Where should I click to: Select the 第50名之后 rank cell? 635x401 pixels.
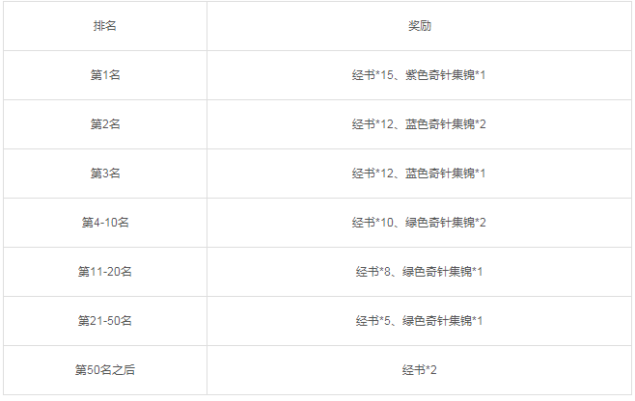click(104, 370)
